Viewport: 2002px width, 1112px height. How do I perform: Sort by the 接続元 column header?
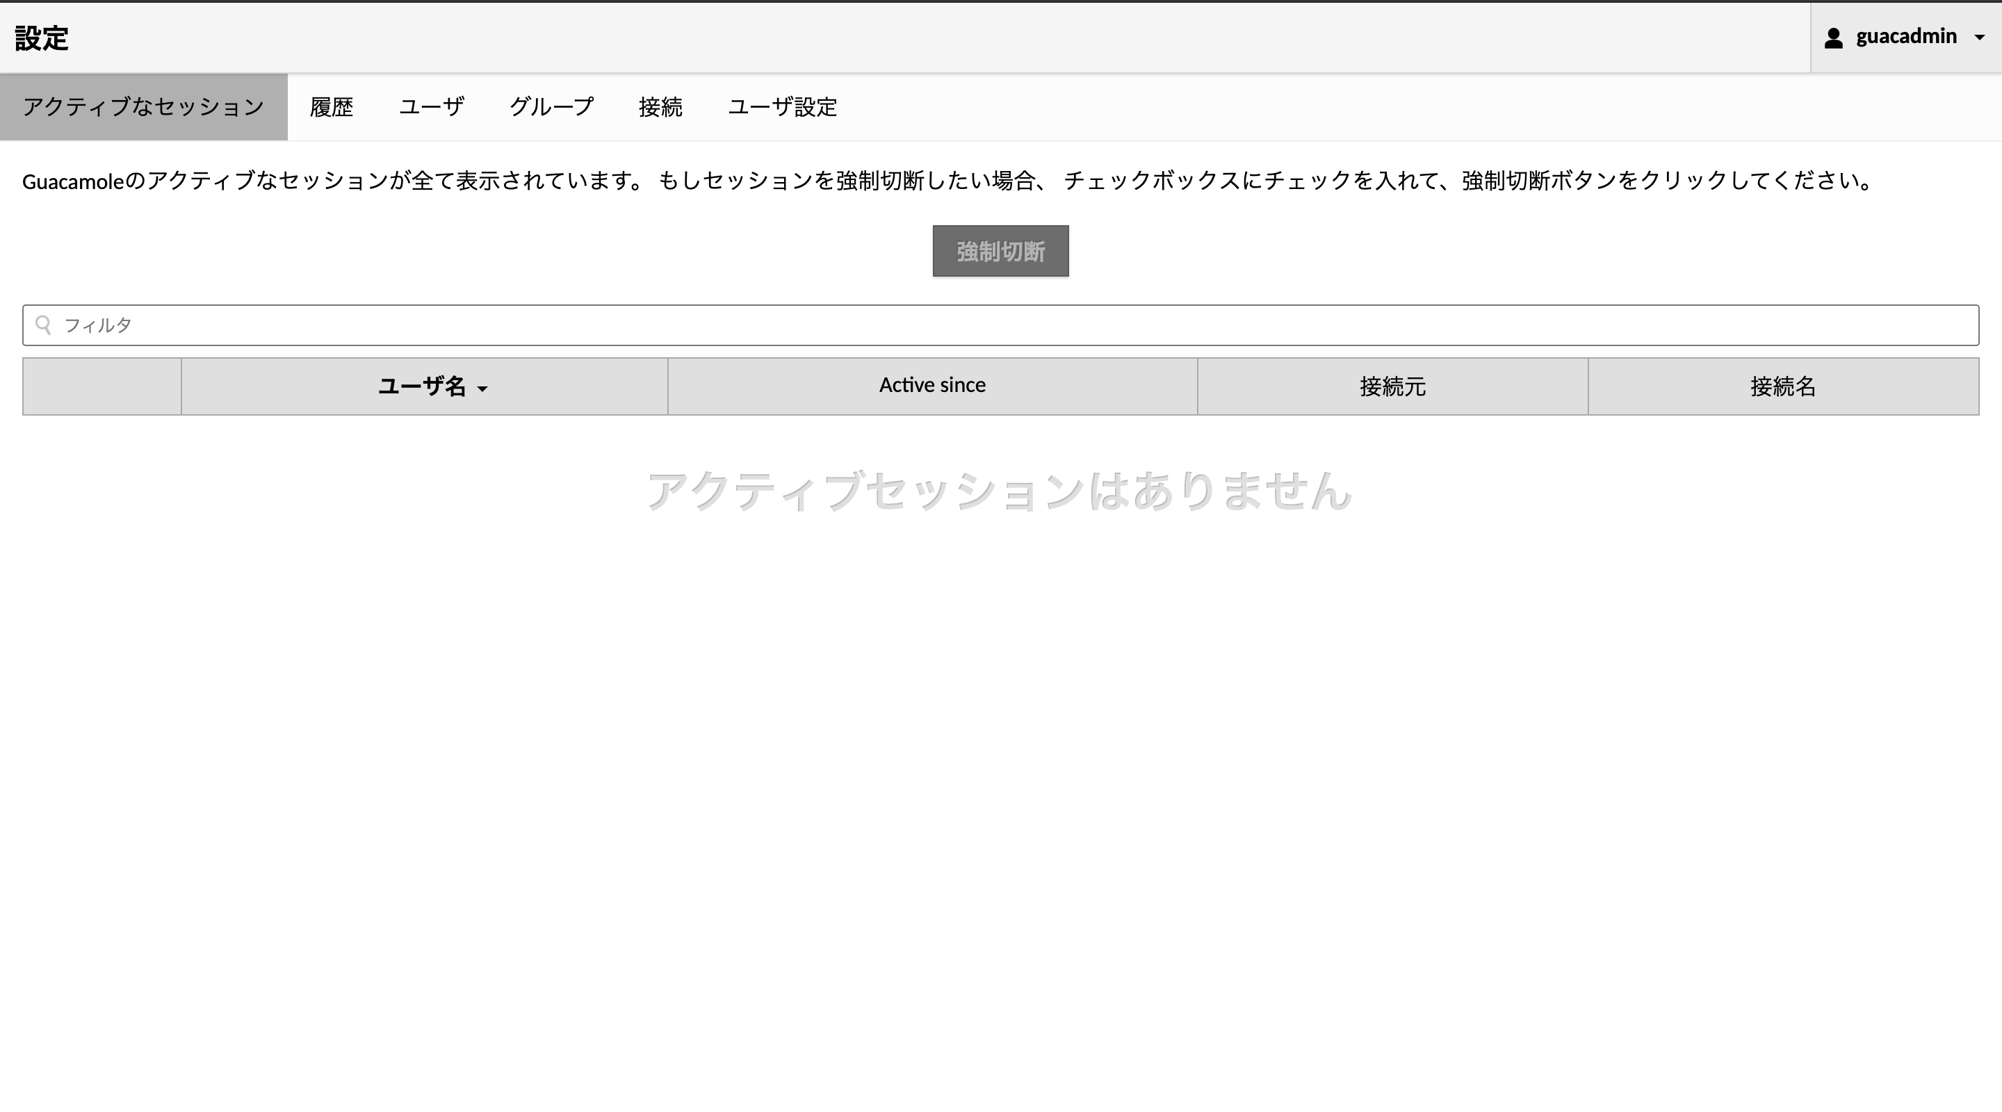(1392, 386)
